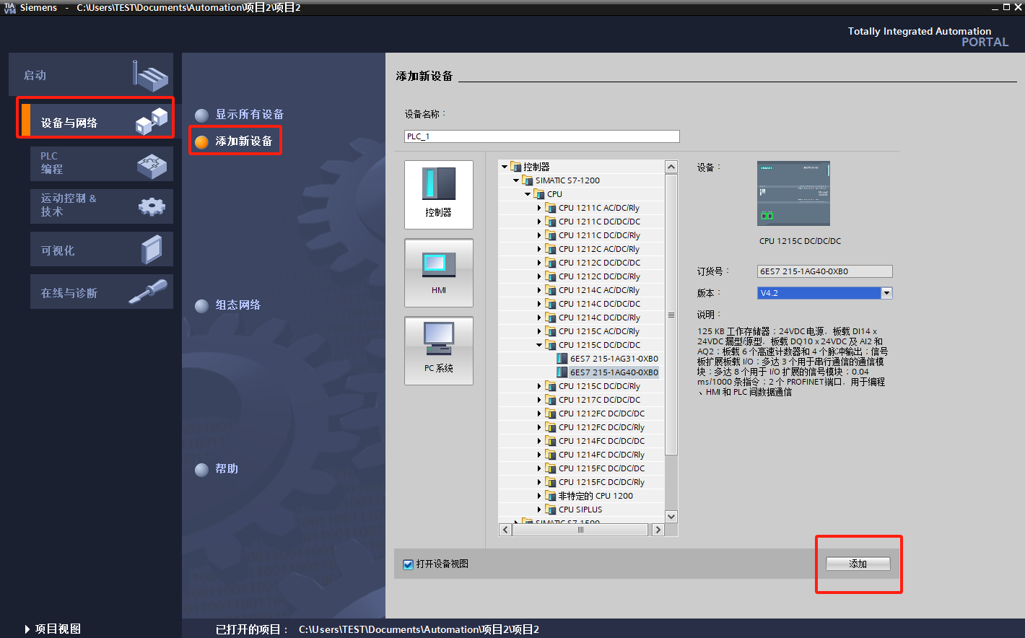Collapse the CPU 1215C DC/DC/DC node
The image size is (1025, 638).
[x=539, y=345]
